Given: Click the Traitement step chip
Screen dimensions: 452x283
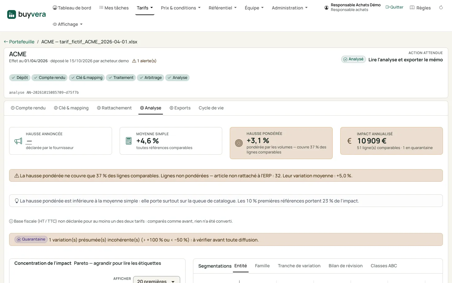Looking at the screenshot, I should (x=121, y=78).
